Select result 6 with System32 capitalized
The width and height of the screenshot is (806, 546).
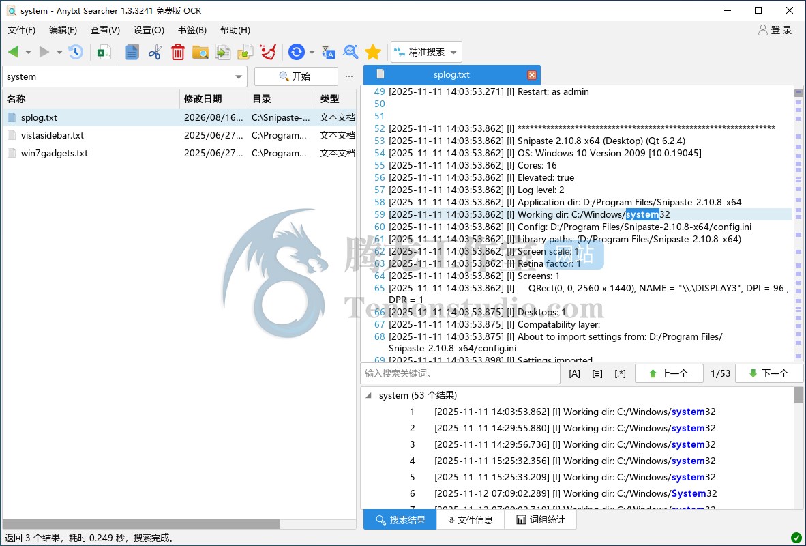[x=576, y=493]
